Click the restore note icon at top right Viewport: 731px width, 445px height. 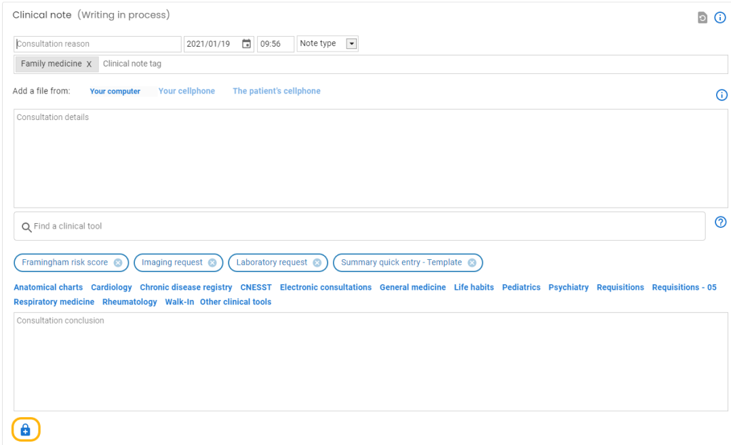702,18
